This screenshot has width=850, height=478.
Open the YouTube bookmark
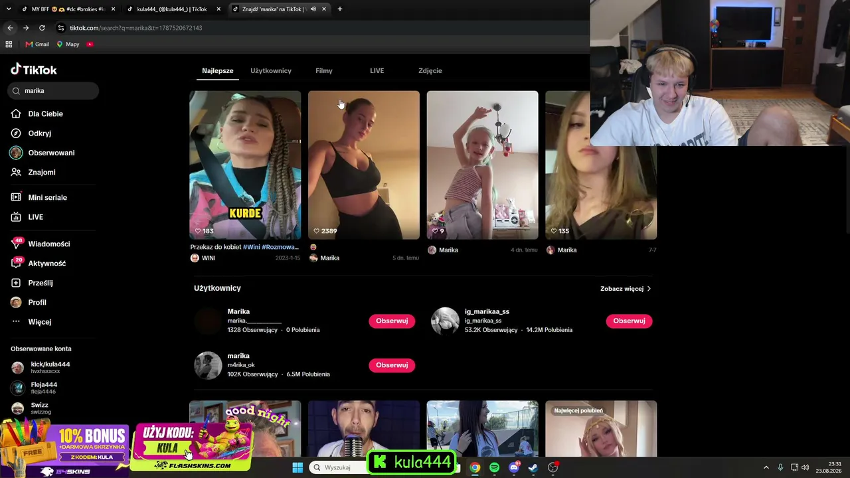[90, 44]
